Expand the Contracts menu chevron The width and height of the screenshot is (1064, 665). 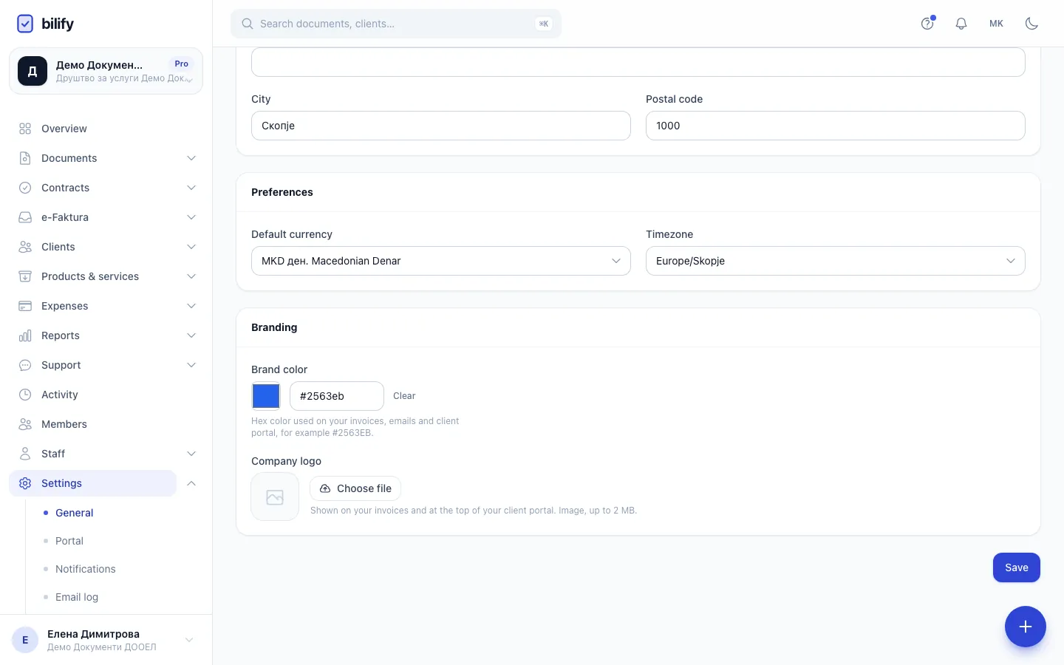[x=191, y=188]
